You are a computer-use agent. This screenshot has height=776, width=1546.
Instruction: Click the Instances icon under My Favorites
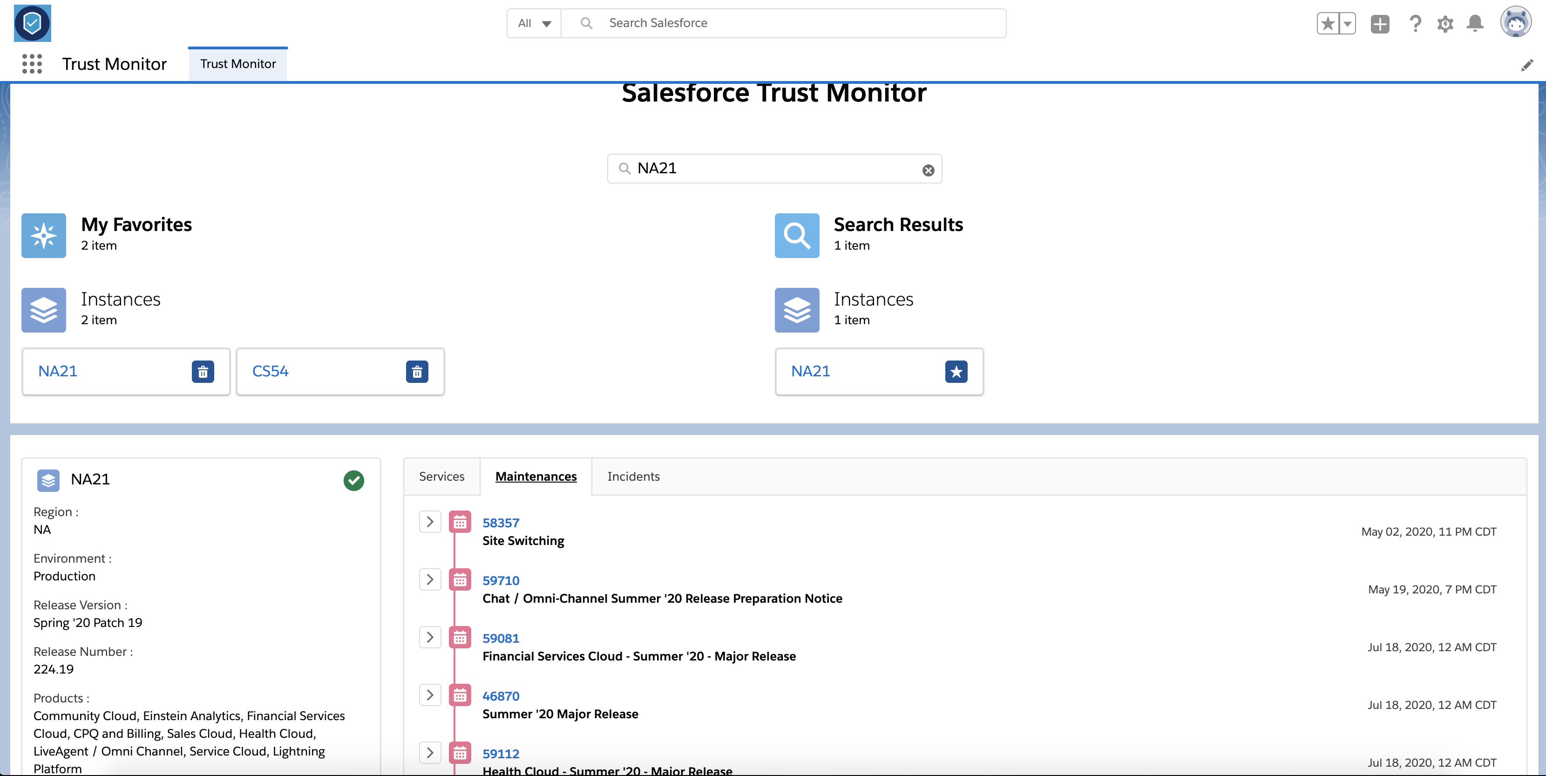pyautogui.click(x=44, y=310)
